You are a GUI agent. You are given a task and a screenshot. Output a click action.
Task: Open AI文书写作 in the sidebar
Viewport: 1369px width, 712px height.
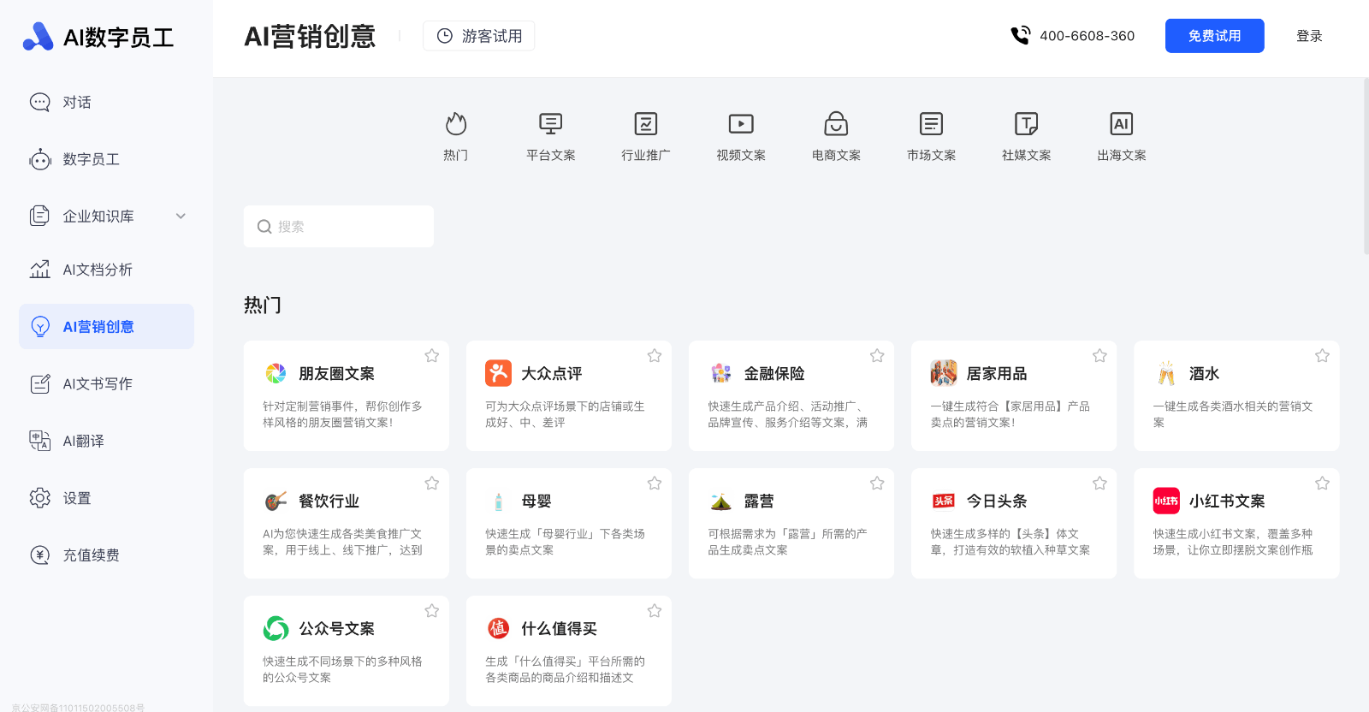tap(106, 383)
